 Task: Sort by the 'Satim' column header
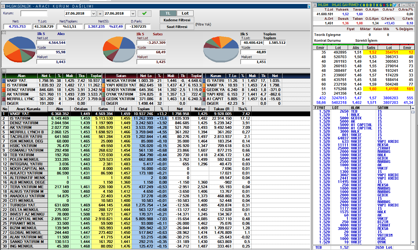(x=103, y=109)
